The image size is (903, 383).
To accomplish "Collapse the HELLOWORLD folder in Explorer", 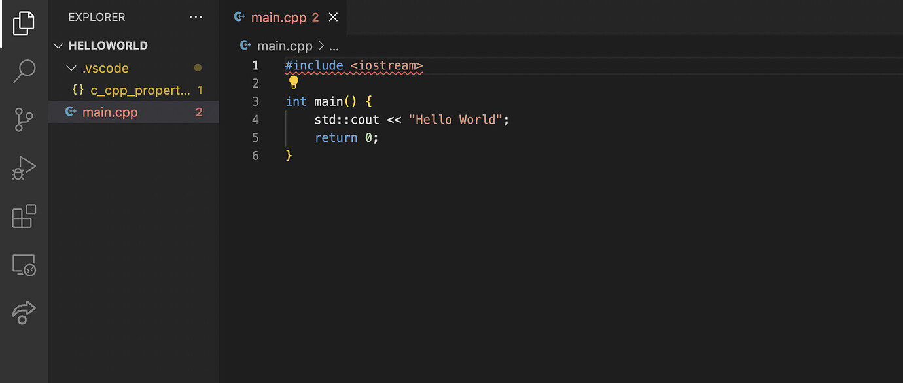I will 58,45.
